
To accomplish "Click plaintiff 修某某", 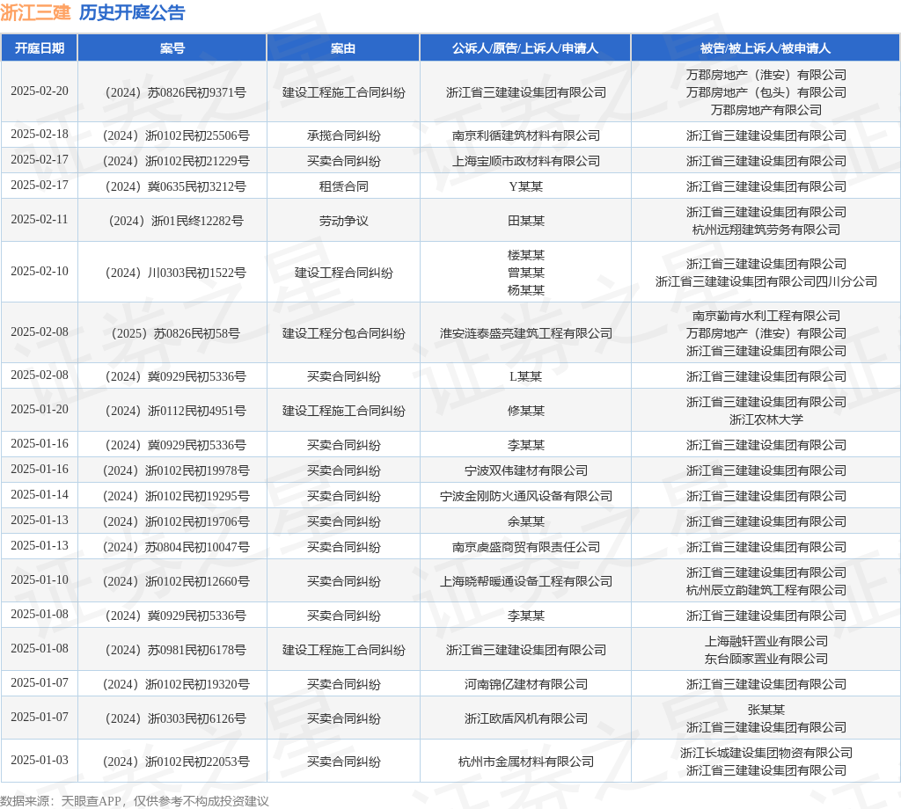I will click(x=526, y=412).
